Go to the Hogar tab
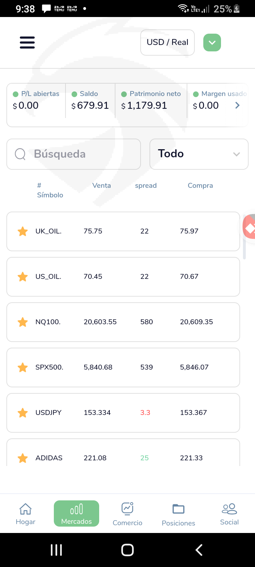Image resolution: width=255 pixels, height=567 pixels. click(x=25, y=514)
